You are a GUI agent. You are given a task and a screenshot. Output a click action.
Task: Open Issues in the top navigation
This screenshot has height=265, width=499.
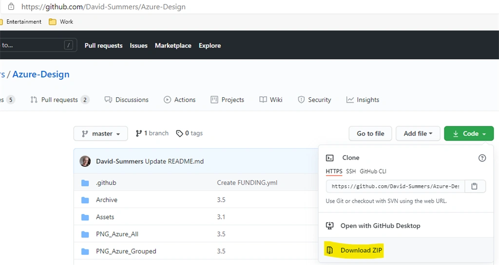(138, 45)
